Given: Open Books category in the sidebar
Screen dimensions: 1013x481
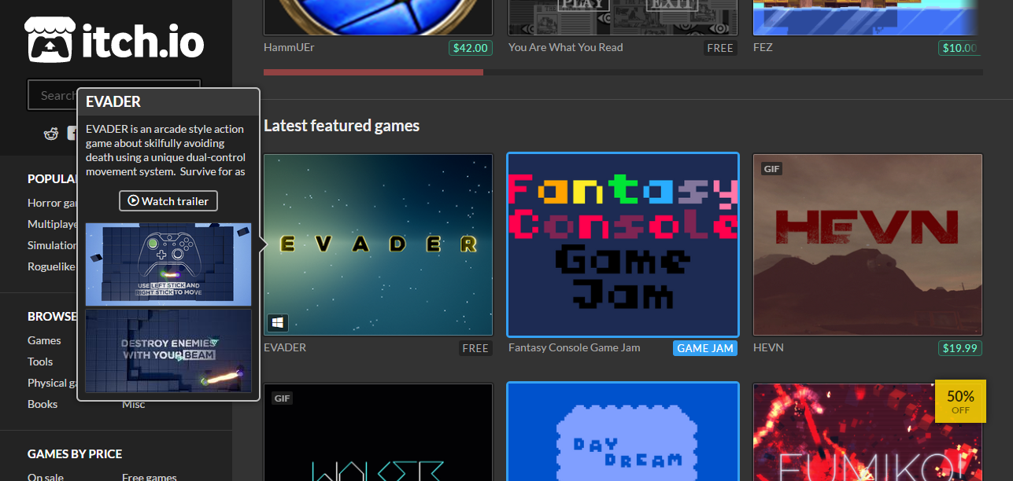Looking at the screenshot, I should (43, 404).
